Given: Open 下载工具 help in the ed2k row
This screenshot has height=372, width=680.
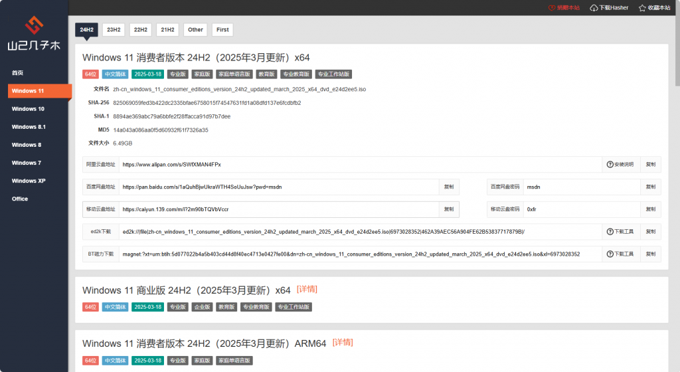Looking at the screenshot, I should (620, 231).
